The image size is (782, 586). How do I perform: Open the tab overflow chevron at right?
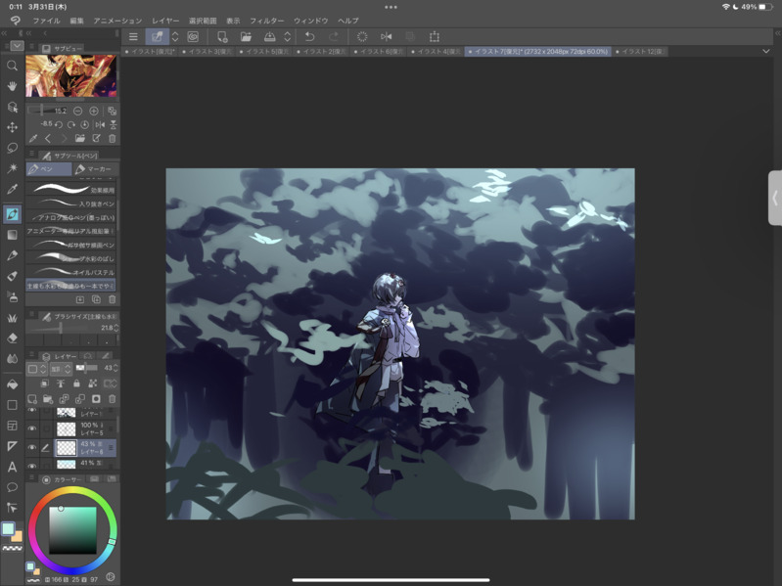pyautogui.click(x=766, y=51)
